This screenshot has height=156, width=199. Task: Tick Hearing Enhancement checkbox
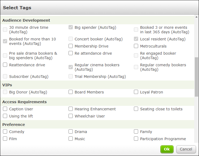tap(71, 109)
